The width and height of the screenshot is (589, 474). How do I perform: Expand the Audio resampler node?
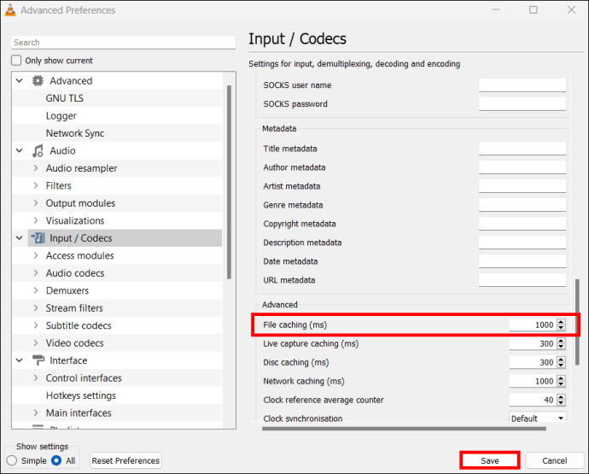(36, 168)
